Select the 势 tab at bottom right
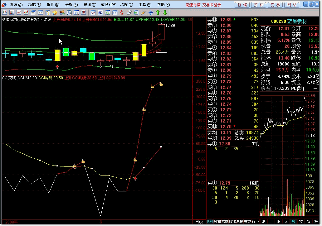The width and height of the screenshot is (322, 226). (293, 222)
